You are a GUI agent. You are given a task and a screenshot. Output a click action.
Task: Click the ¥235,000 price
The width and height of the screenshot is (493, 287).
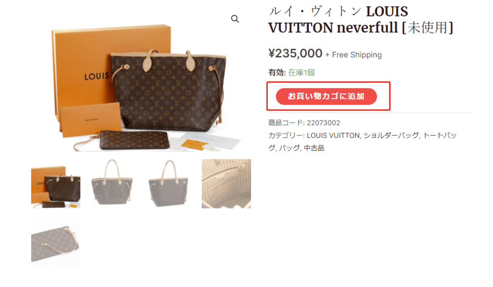295,53
